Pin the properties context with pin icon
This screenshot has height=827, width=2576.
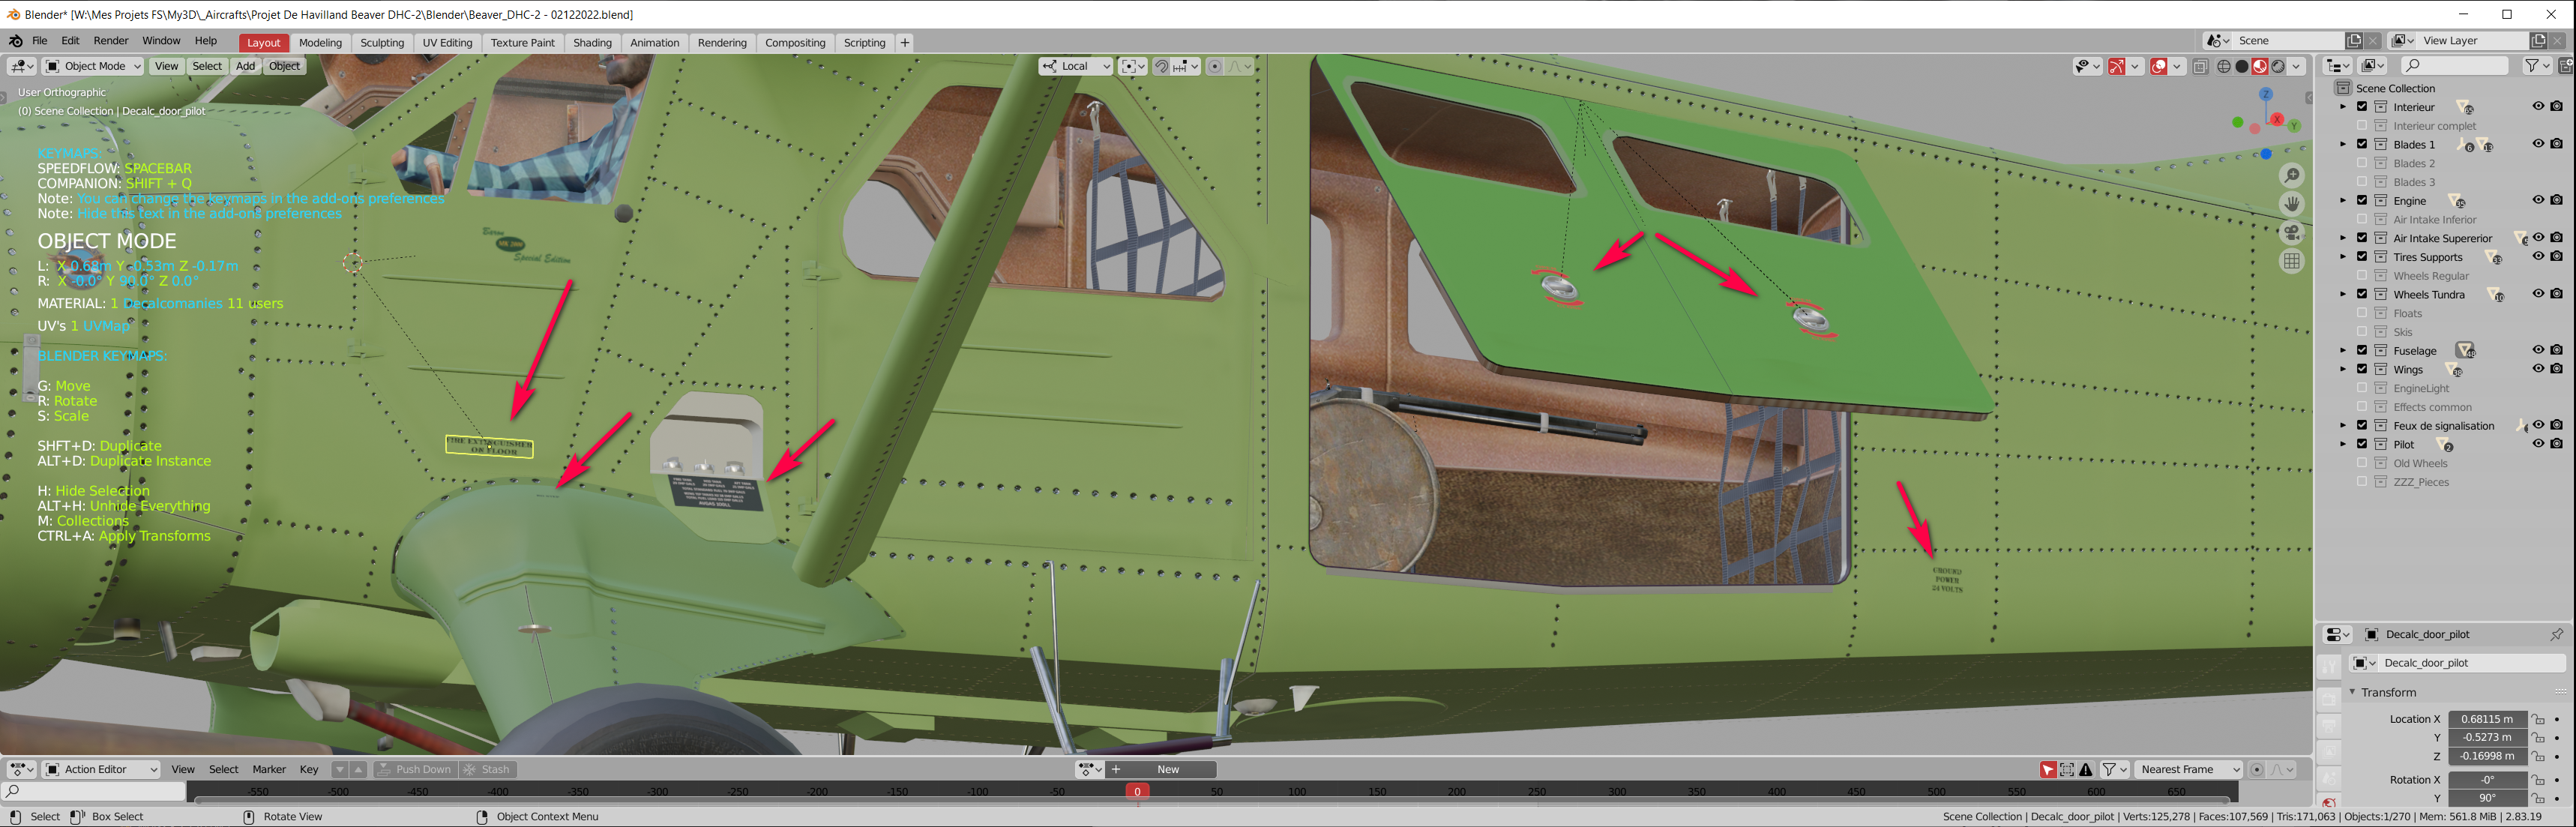click(2557, 634)
